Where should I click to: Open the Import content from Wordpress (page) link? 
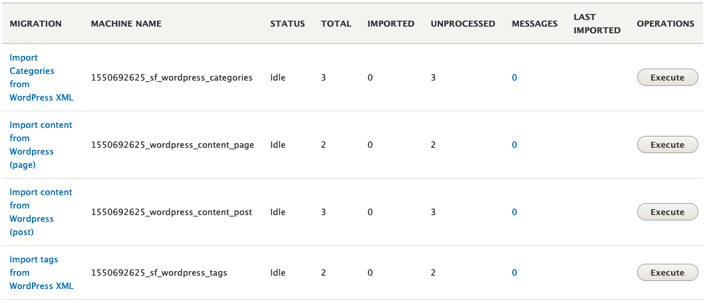point(41,145)
